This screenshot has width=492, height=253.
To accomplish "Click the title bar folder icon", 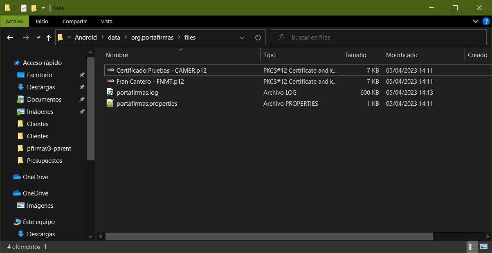I will pos(7,8).
